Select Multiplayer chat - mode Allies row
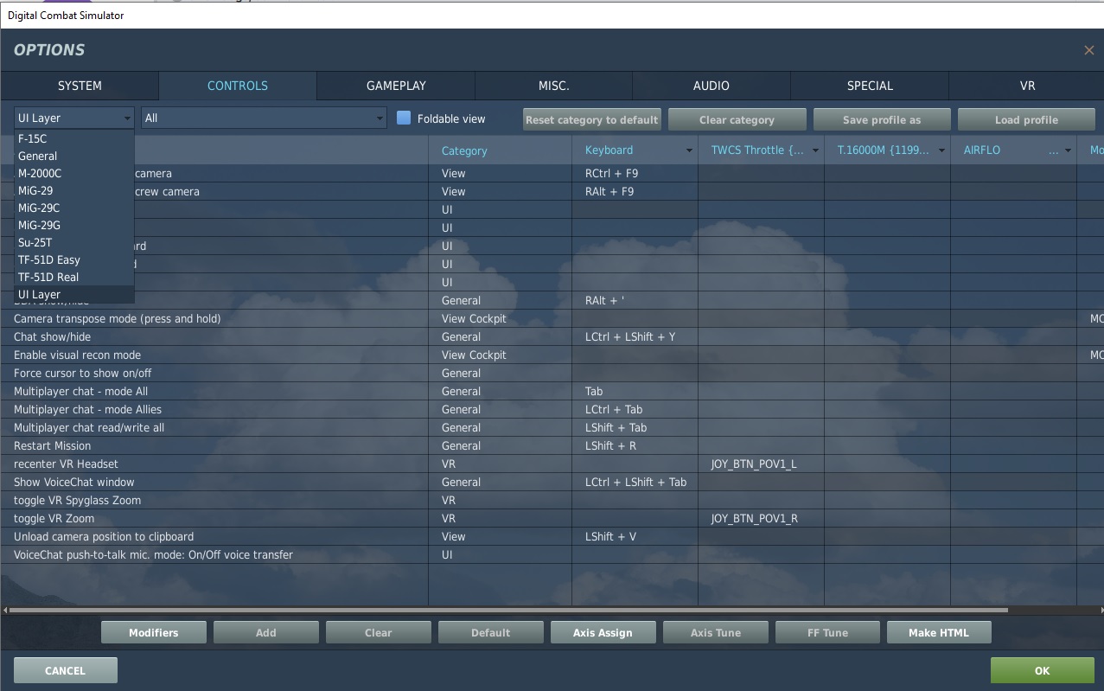The width and height of the screenshot is (1104, 691). tap(552, 409)
